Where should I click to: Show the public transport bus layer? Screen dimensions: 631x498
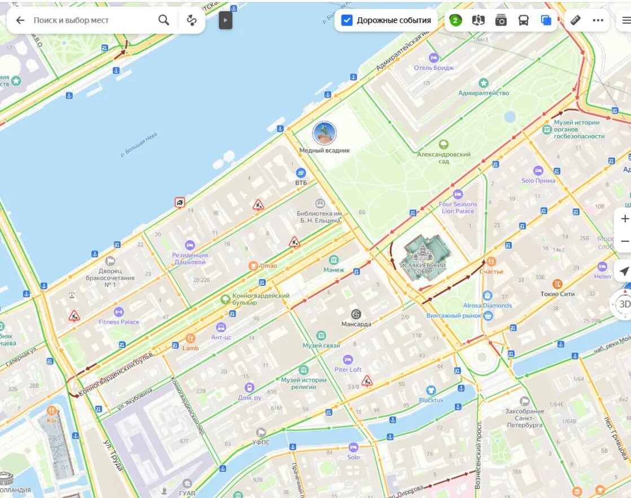[x=523, y=20]
